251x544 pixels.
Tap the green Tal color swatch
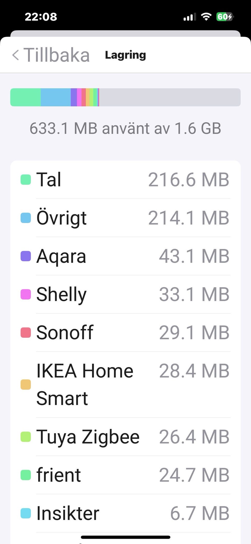tap(26, 180)
